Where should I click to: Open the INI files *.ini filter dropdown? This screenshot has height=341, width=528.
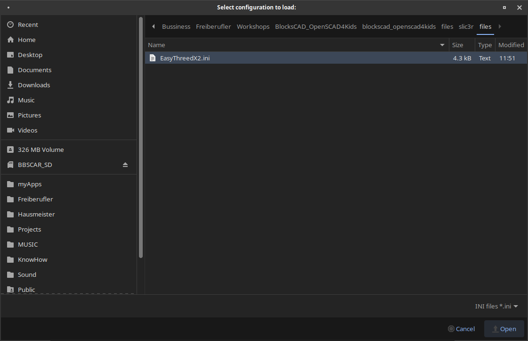click(496, 306)
